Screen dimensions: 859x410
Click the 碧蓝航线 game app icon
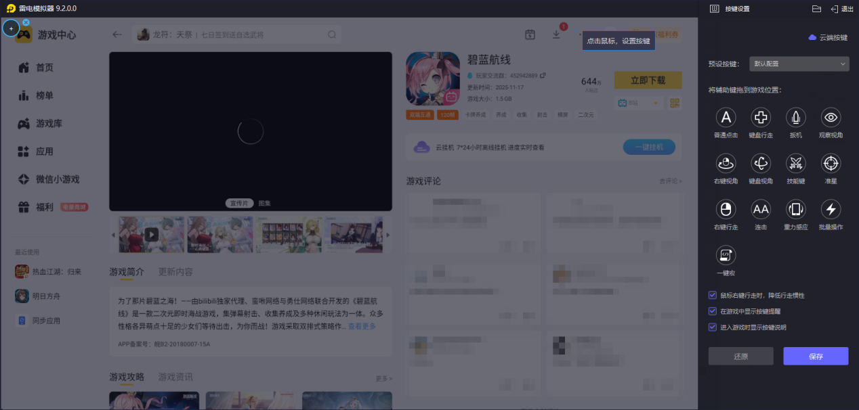(433, 78)
